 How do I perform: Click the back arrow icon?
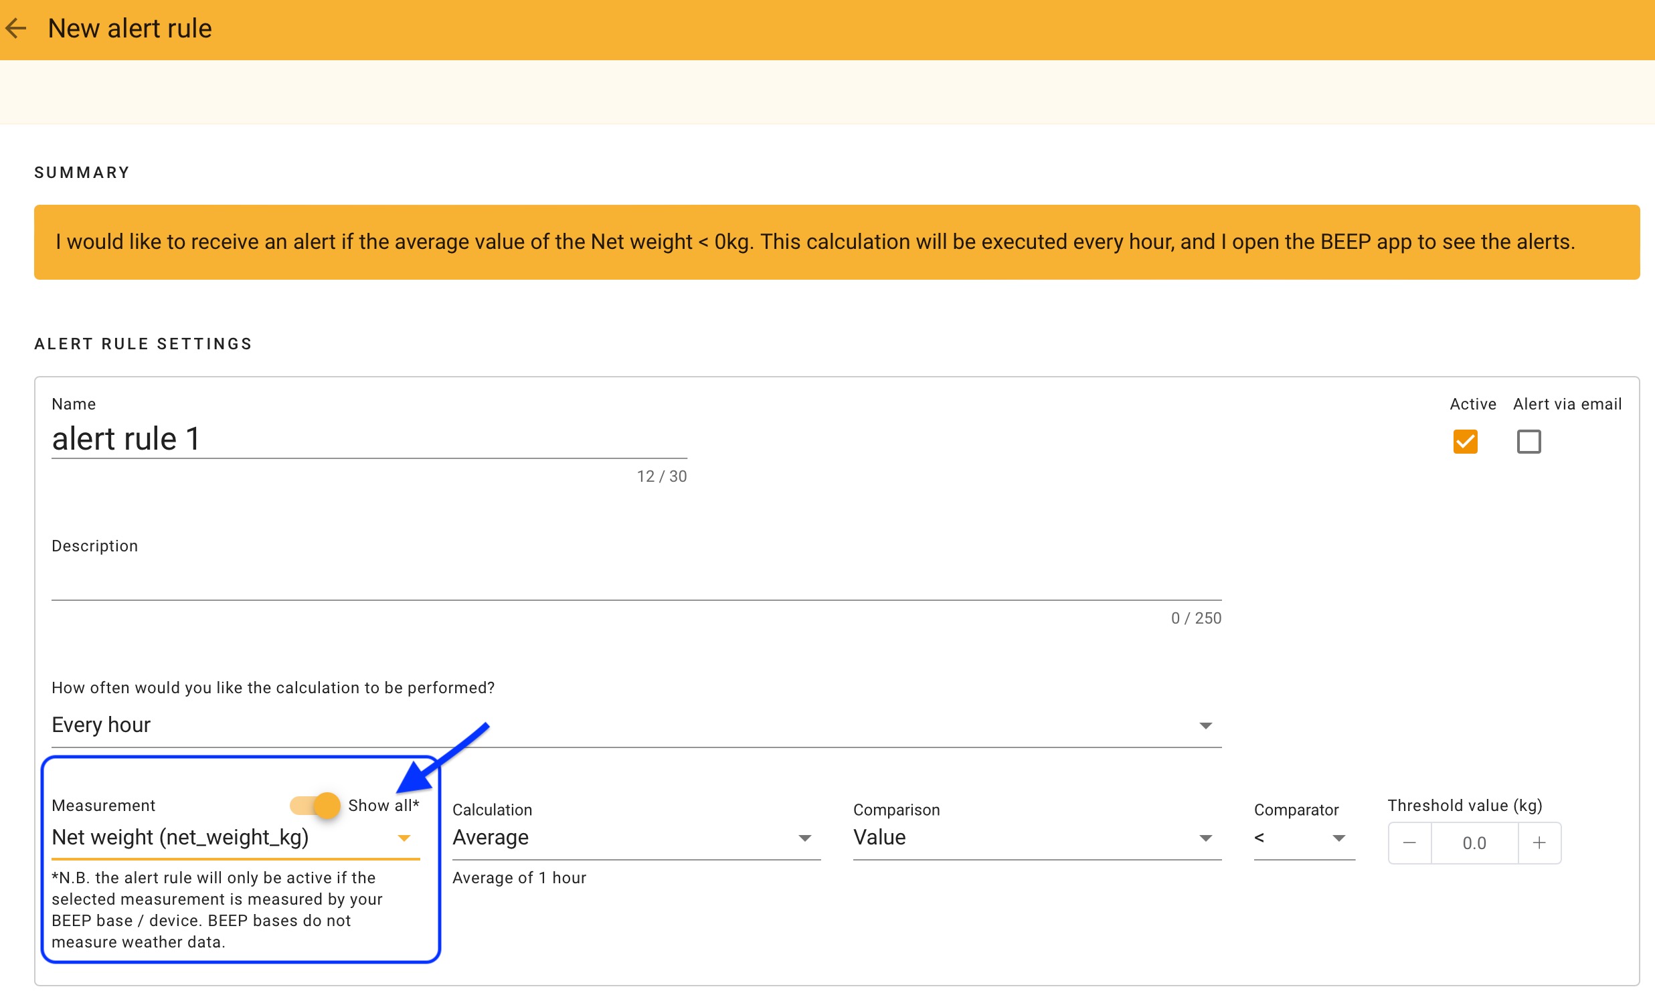[16, 28]
